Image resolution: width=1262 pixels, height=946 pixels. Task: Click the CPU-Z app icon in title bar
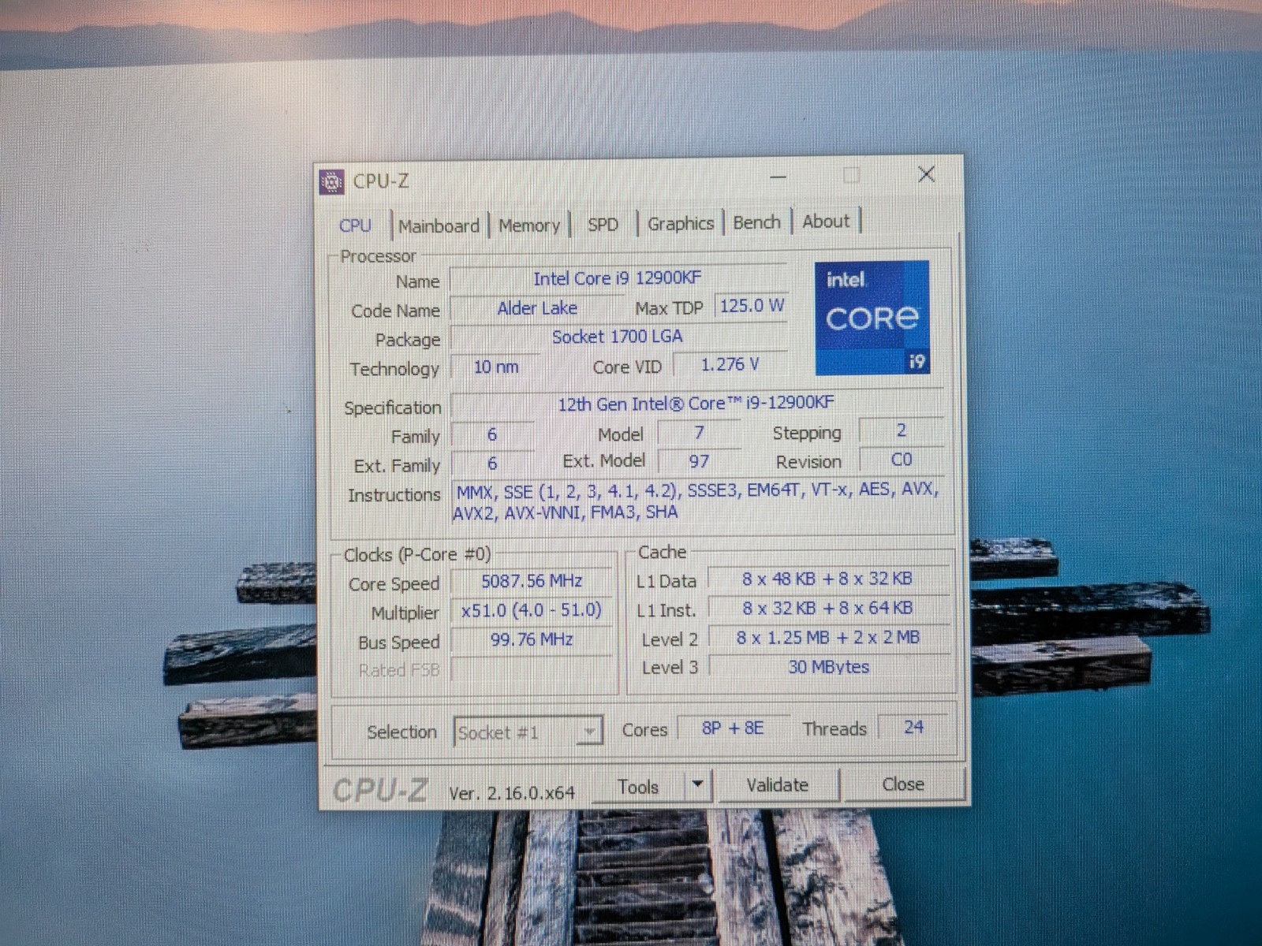pyautogui.click(x=331, y=181)
